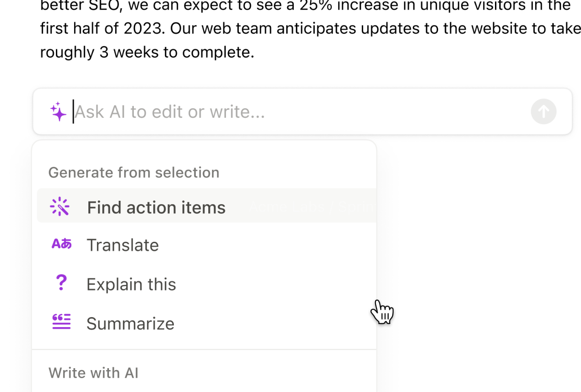
Task: Click the Summarize quote-lines icon
Action: (61, 322)
